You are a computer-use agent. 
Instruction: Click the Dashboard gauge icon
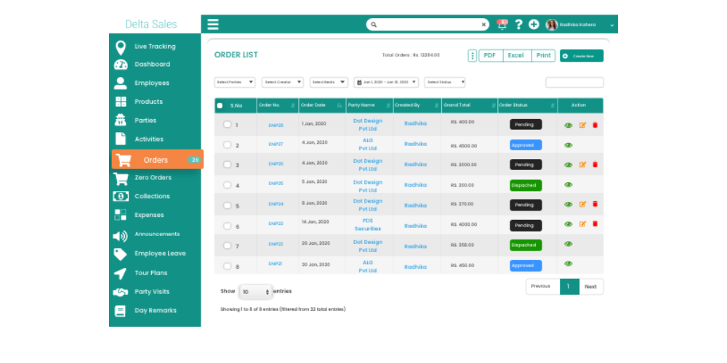[121, 65]
